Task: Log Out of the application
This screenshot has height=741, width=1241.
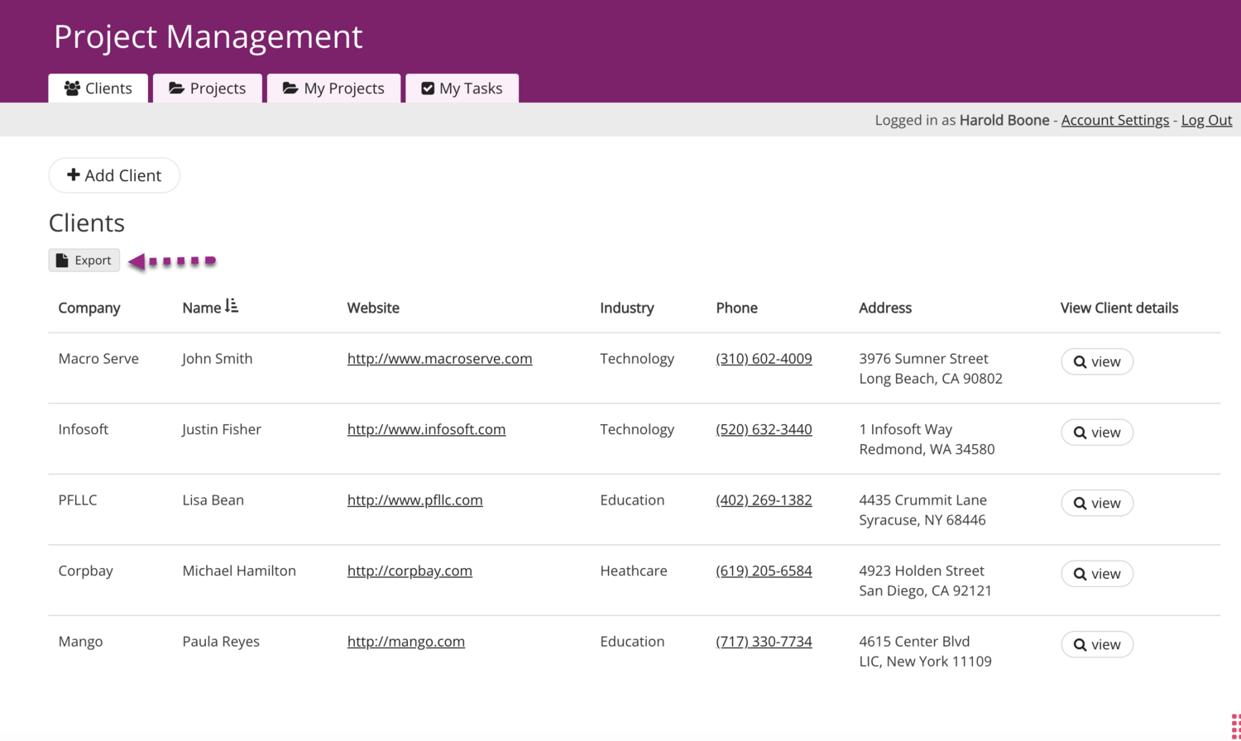Action: coord(1206,120)
